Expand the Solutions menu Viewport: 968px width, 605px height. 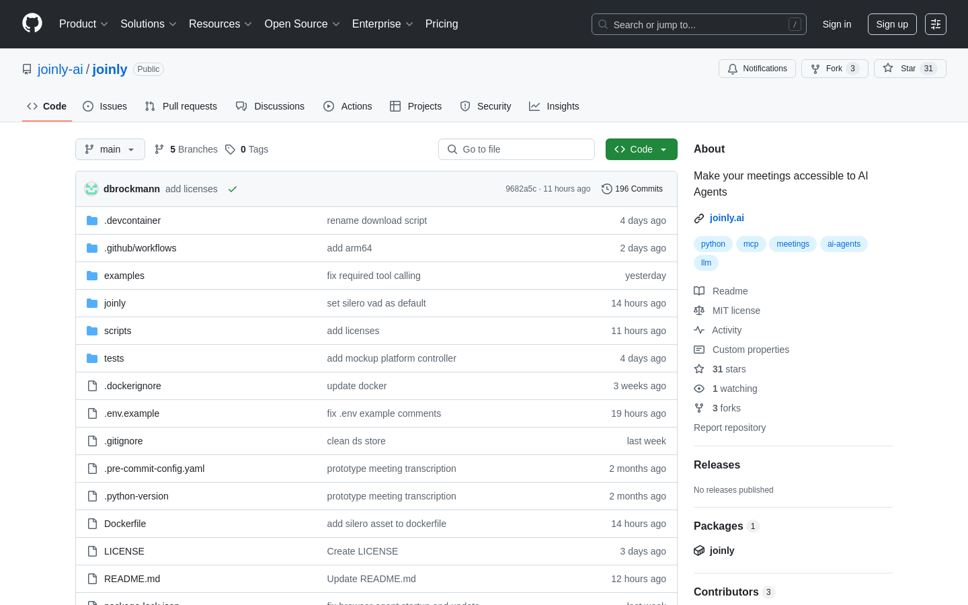tap(149, 24)
